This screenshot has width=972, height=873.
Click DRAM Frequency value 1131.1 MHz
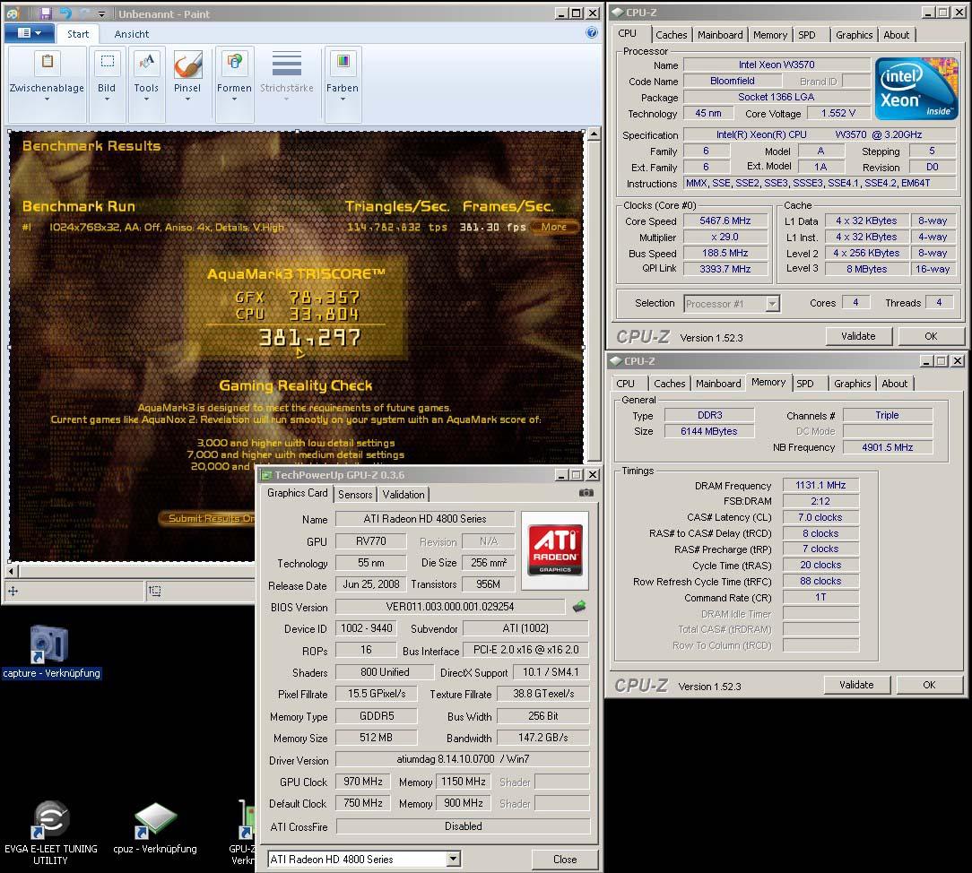point(820,485)
